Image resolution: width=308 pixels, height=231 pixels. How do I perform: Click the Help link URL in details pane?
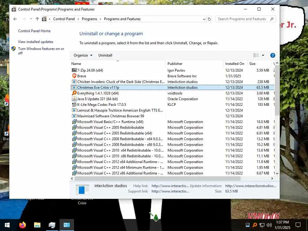coord(170,186)
